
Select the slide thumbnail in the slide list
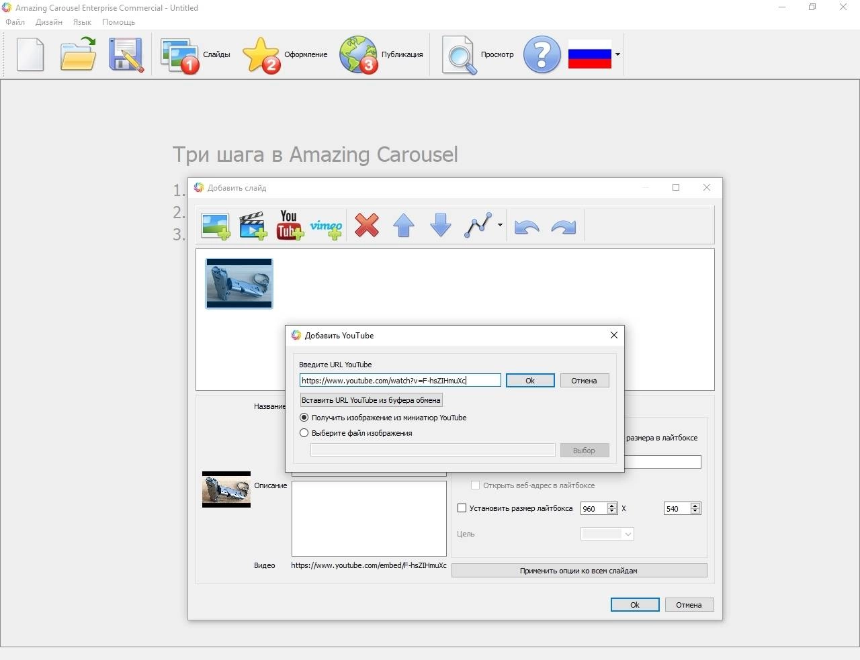click(239, 283)
